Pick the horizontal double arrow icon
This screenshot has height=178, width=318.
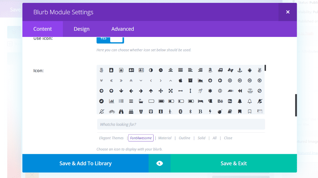tap(180, 91)
